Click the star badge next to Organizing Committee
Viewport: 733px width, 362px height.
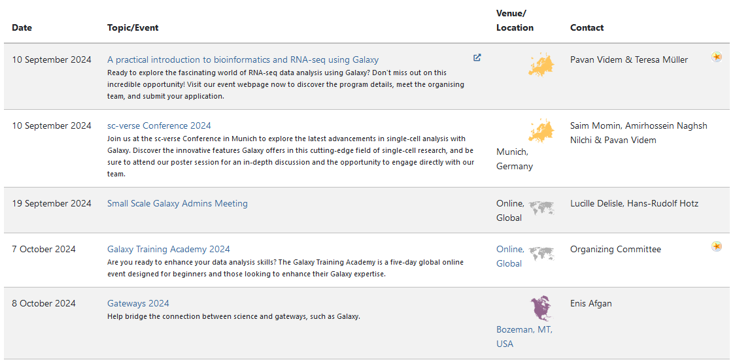(716, 246)
